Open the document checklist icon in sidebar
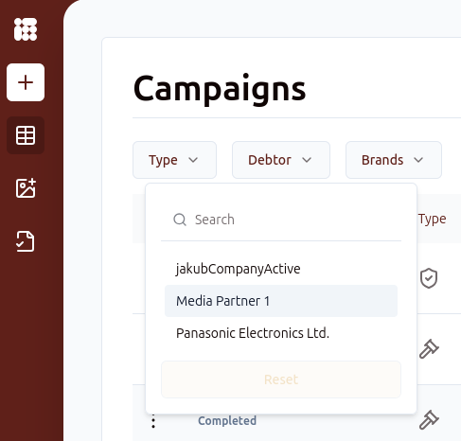Screen dimensions: 461x441 click(x=26, y=241)
